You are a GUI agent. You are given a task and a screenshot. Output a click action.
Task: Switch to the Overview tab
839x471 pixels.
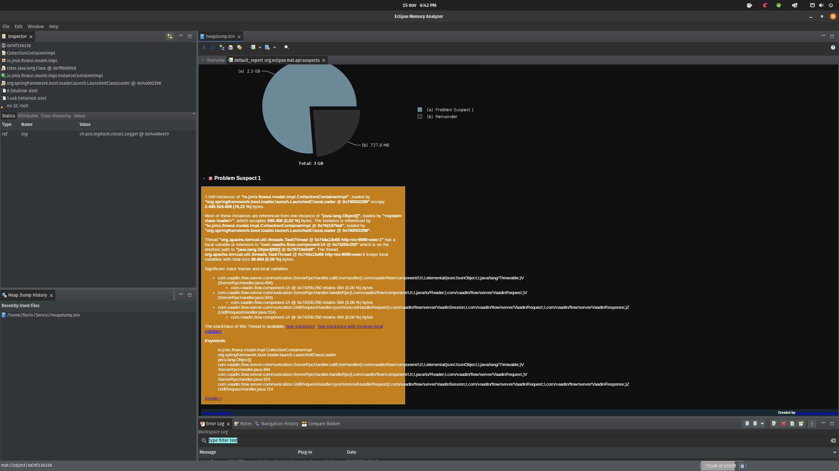pos(213,60)
